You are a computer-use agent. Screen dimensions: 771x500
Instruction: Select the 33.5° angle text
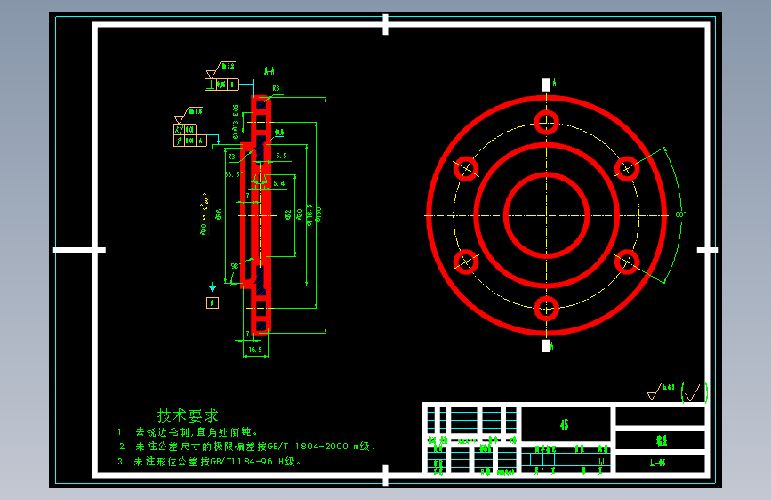tap(233, 174)
